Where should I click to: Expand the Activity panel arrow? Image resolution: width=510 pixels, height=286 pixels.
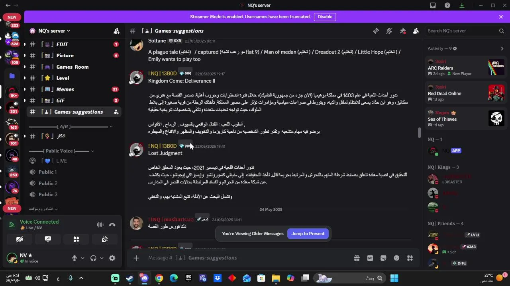point(502,48)
